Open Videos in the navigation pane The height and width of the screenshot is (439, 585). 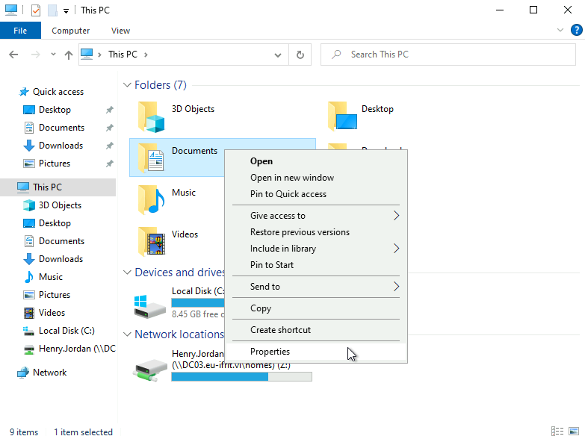pyautogui.click(x=58, y=312)
